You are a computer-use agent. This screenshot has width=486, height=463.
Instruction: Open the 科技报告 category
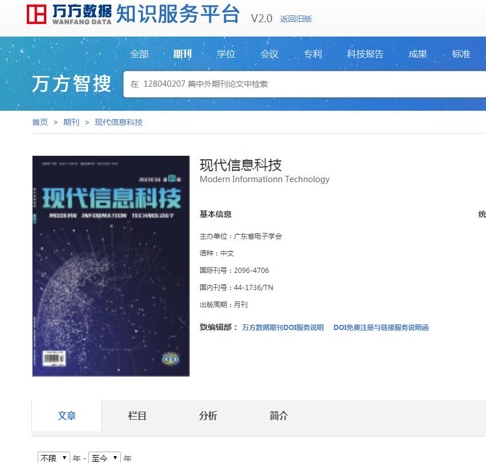click(365, 54)
